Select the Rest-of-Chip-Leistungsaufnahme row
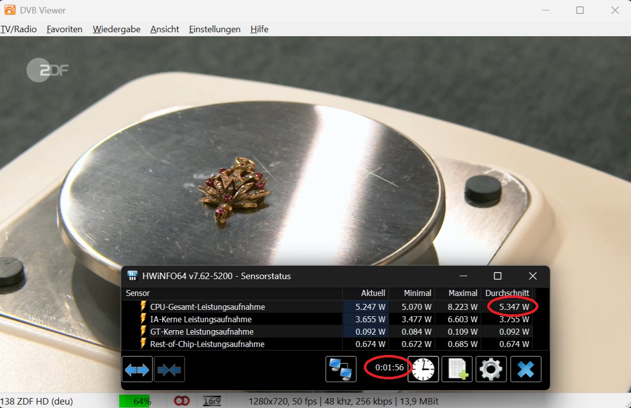This screenshot has width=631, height=408. click(327, 344)
